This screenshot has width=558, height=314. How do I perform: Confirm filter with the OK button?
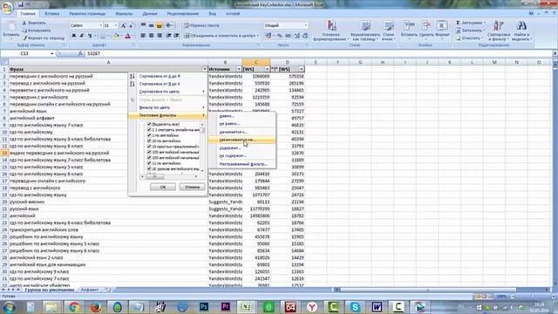click(x=163, y=187)
